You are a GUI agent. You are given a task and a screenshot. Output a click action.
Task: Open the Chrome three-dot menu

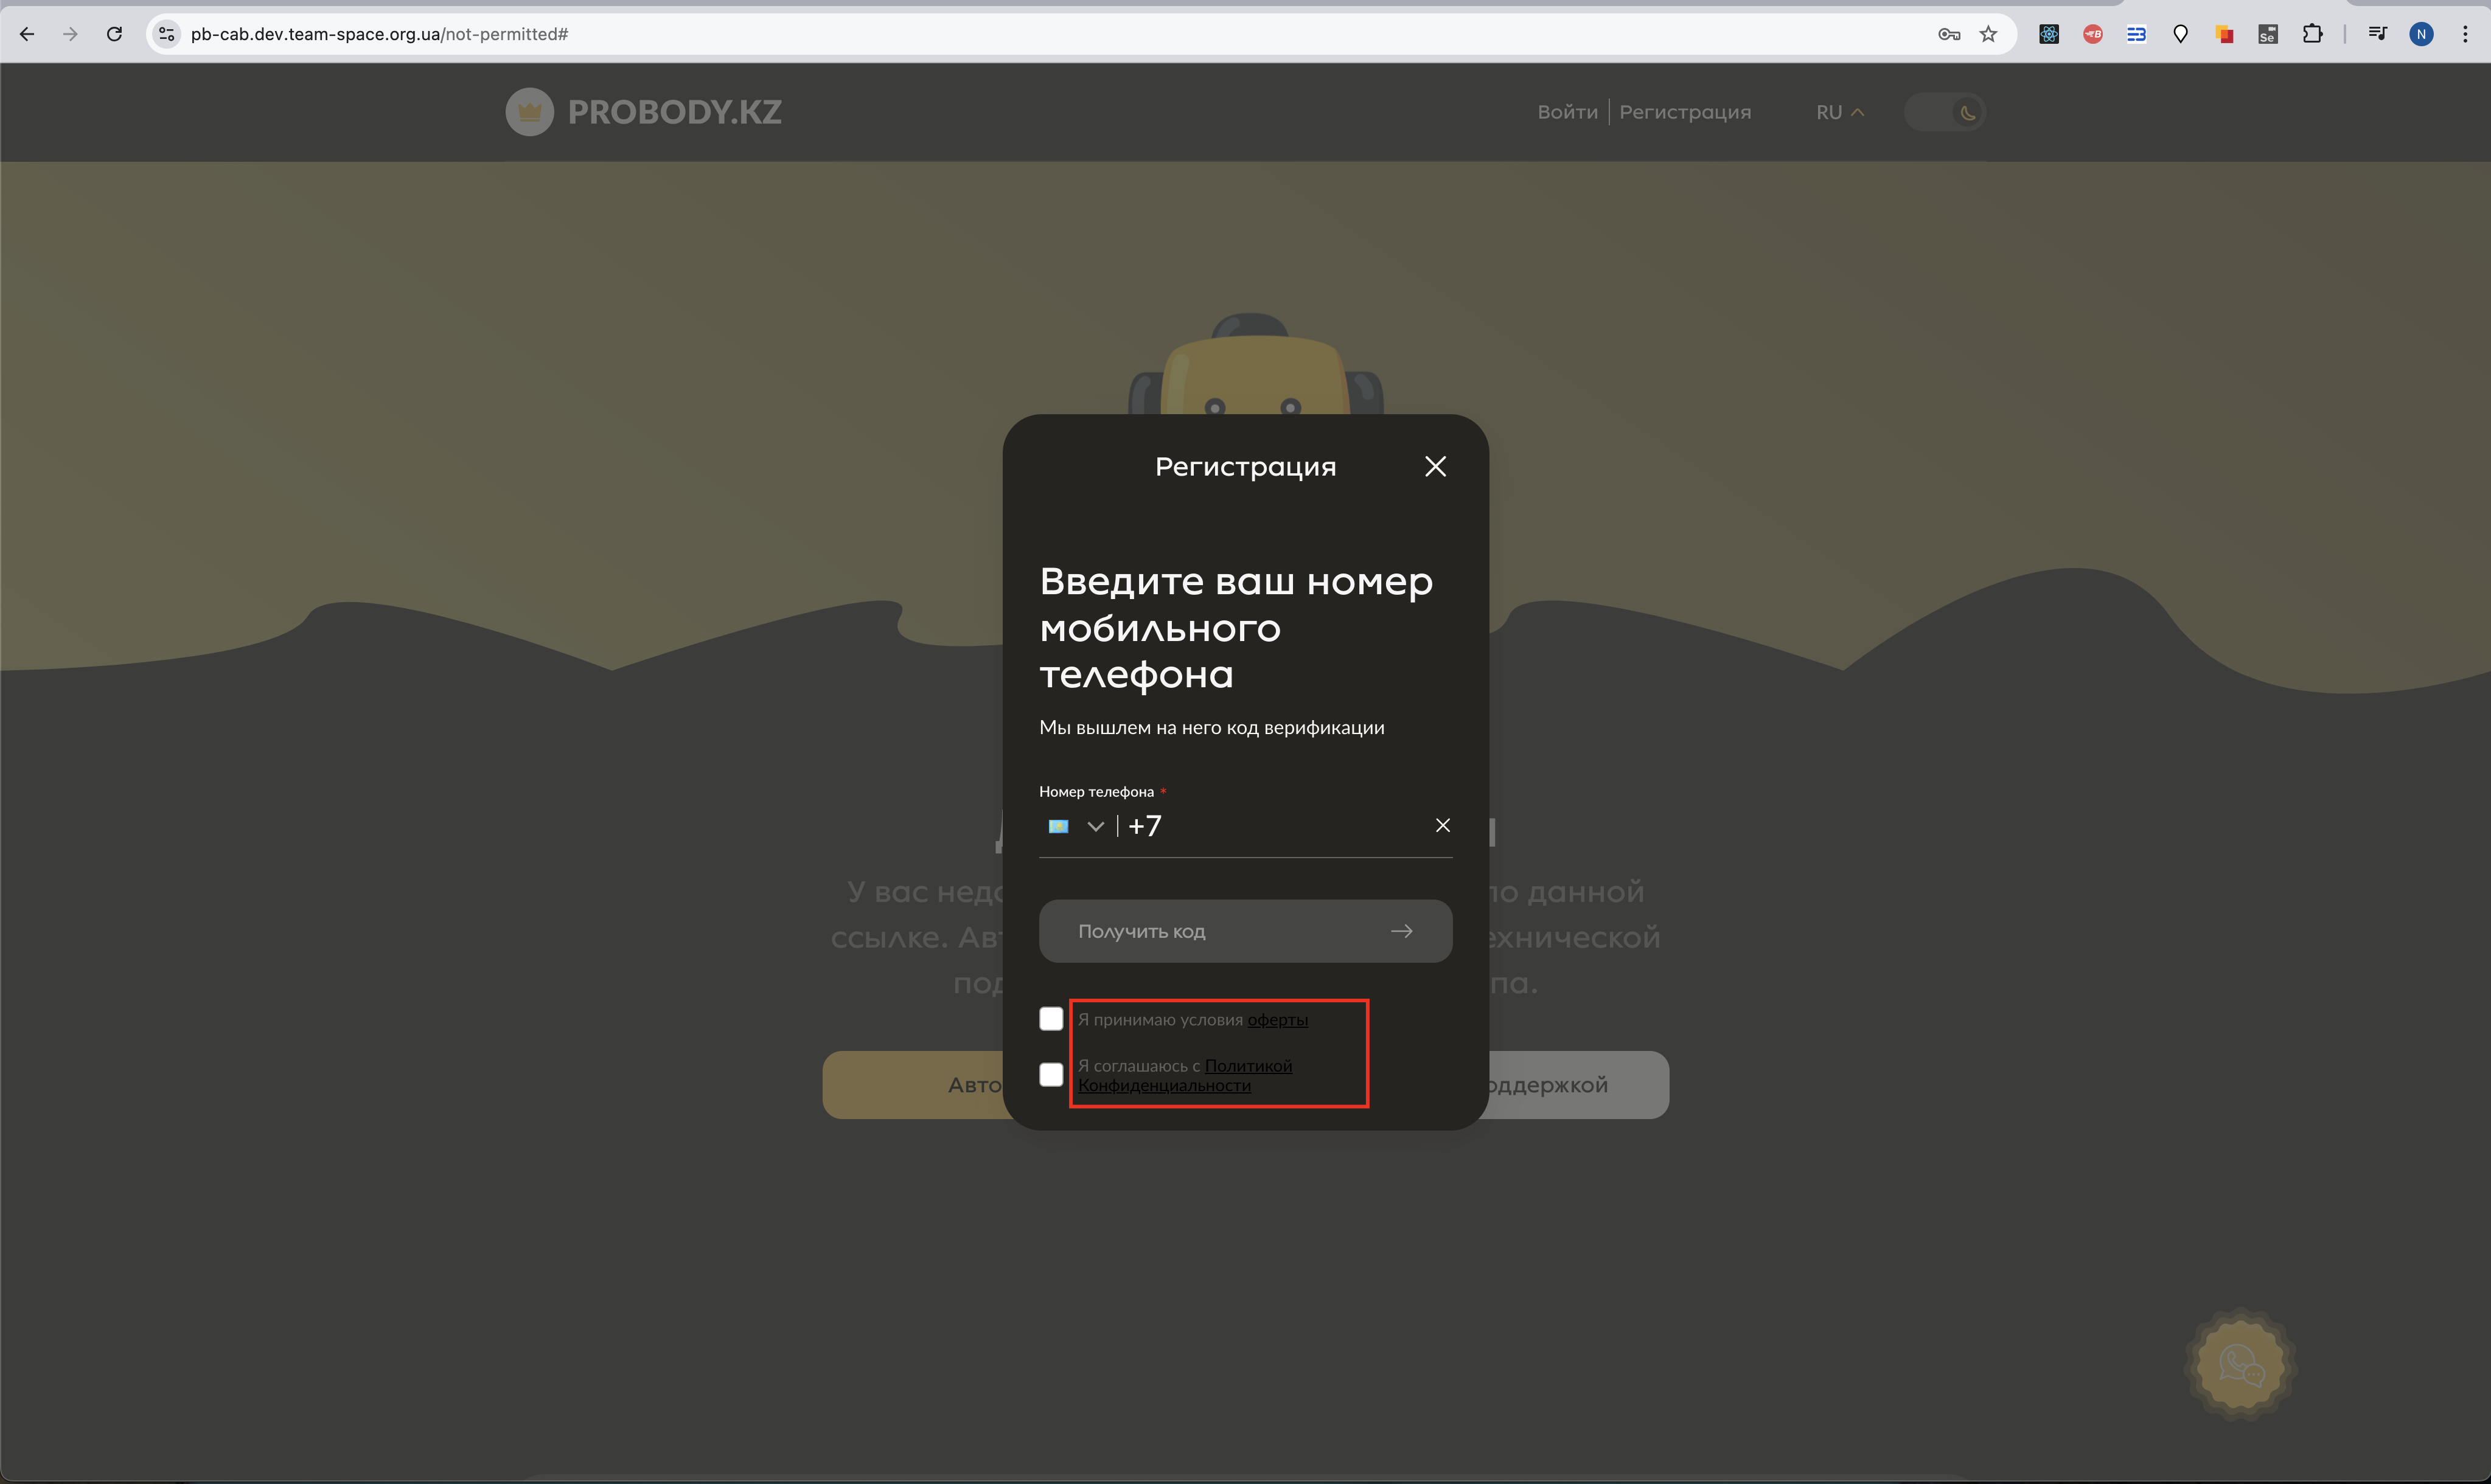[2464, 34]
